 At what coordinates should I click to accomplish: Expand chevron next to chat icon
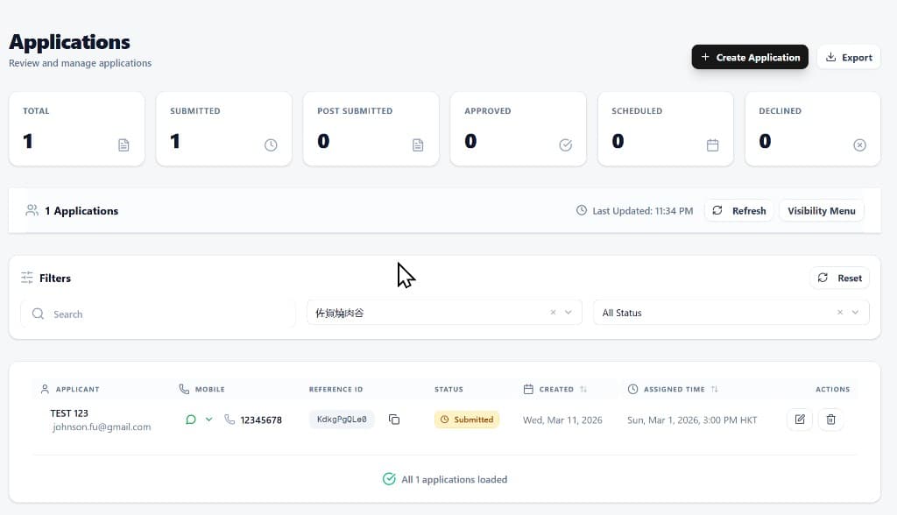coord(208,420)
